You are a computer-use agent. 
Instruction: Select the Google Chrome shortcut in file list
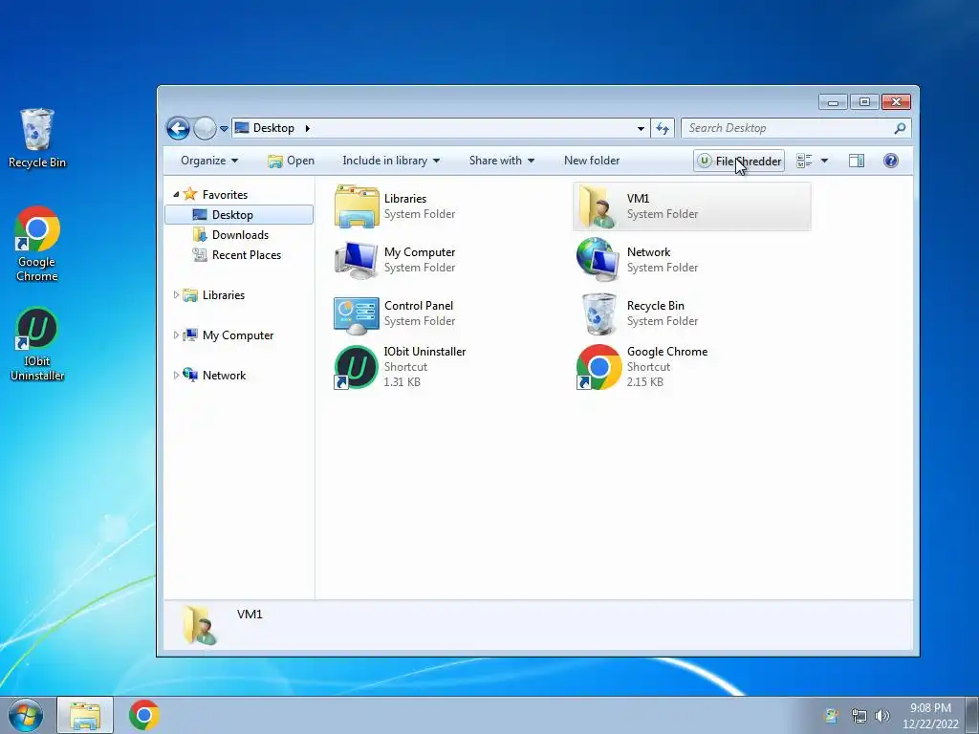coord(598,367)
